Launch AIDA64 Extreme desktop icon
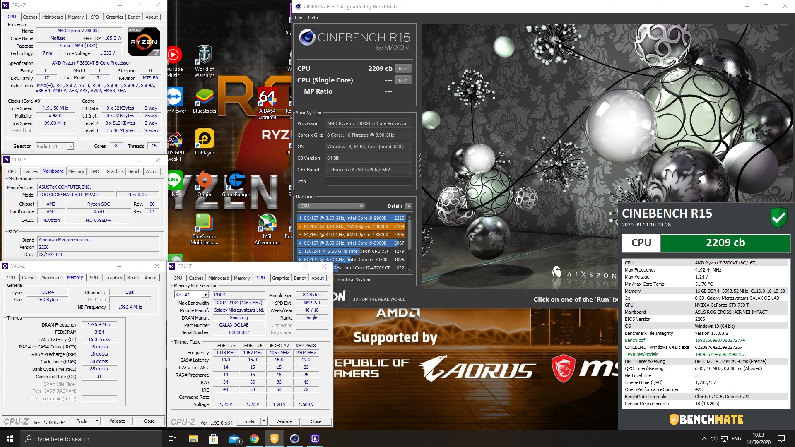The height and width of the screenshot is (447, 795). click(267, 103)
